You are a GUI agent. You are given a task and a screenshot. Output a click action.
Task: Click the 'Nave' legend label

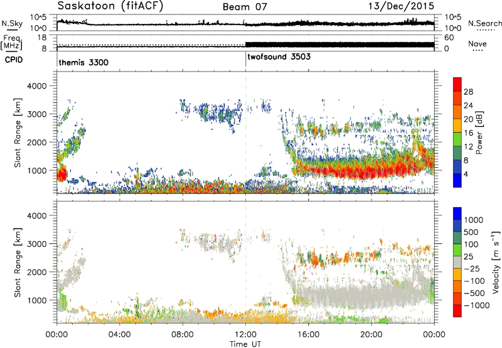click(x=478, y=44)
